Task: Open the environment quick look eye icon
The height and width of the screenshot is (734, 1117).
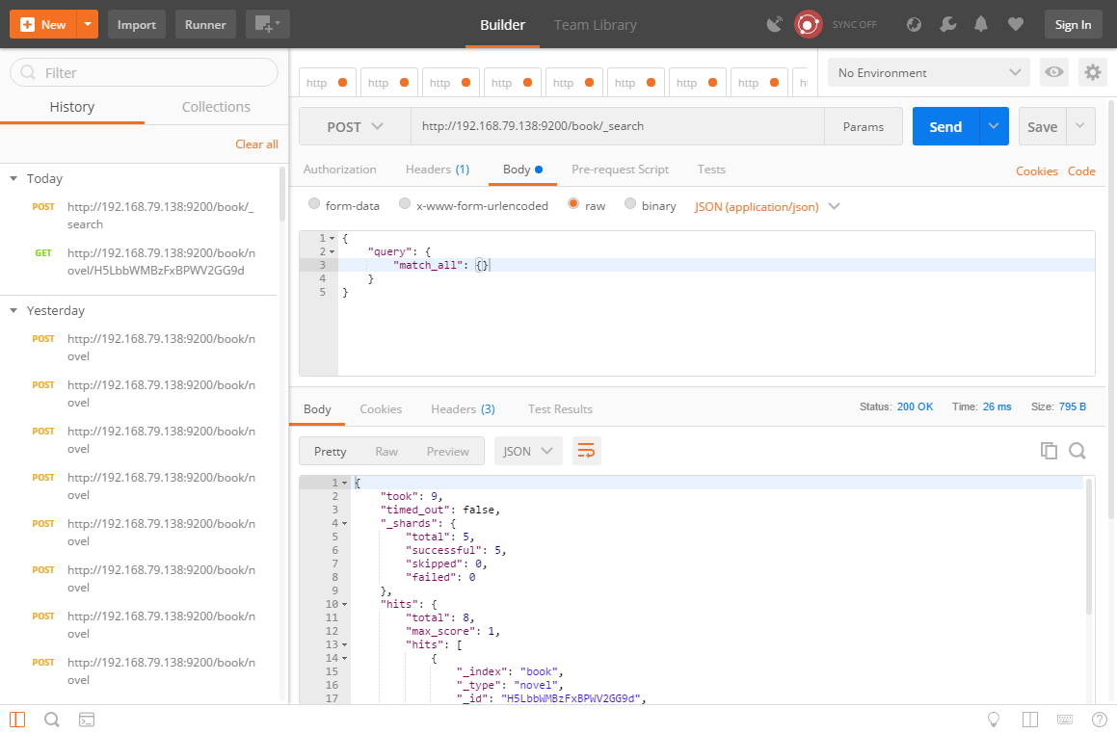Action: tap(1054, 72)
